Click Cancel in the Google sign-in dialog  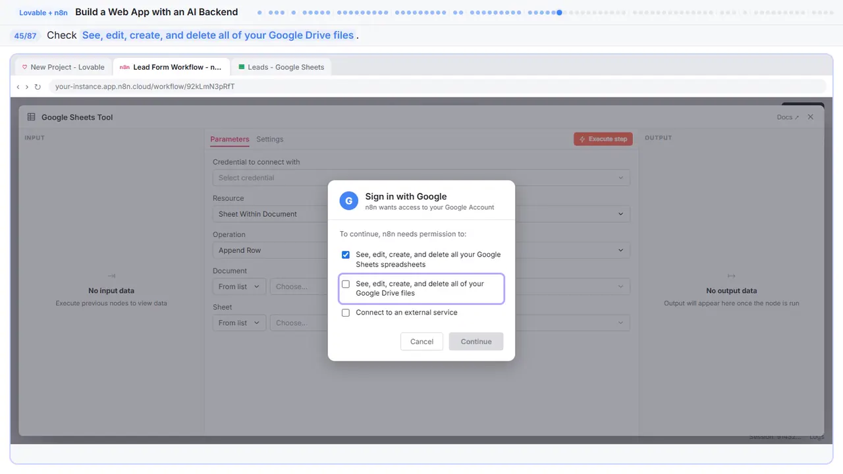tap(421, 342)
